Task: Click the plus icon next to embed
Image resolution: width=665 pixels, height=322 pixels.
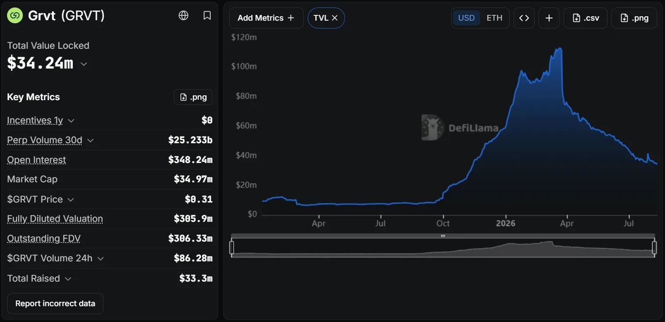Action: pyautogui.click(x=549, y=18)
